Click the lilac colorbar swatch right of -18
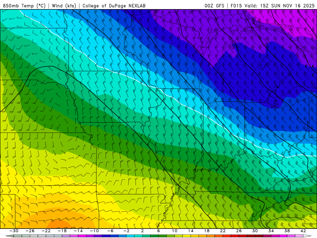Screen dimensions: 317x238 coord(66,236)
